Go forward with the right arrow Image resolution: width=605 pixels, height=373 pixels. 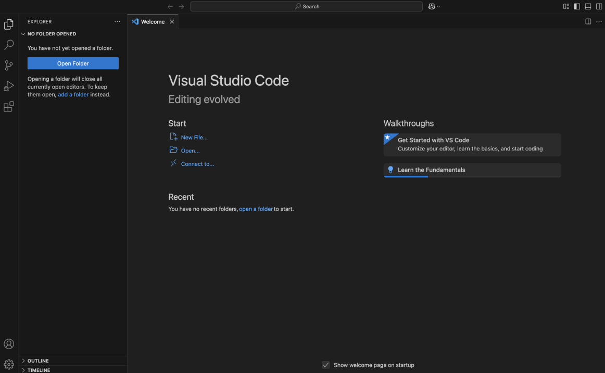(181, 7)
